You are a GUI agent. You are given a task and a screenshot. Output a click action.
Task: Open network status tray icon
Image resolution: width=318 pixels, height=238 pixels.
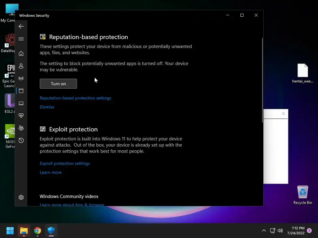coord(273,231)
